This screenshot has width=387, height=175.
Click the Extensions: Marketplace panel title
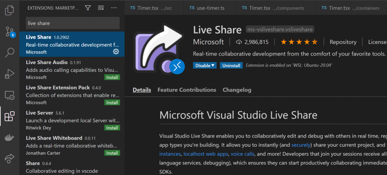point(52,8)
